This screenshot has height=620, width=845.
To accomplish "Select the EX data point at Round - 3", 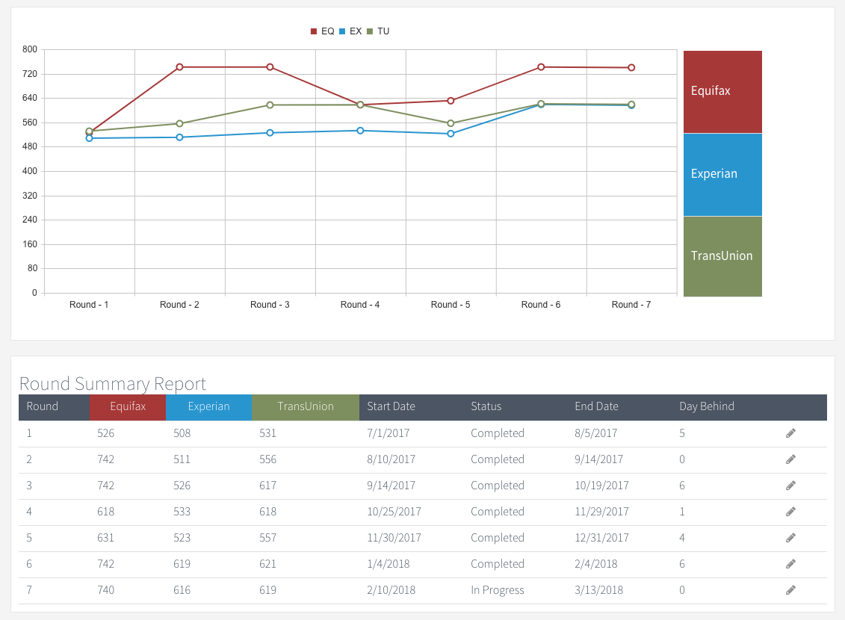I will pyautogui.click(x=270, y=132).
